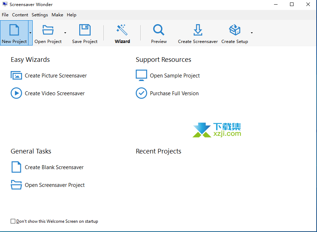Click the Open Sample Project monitor icon
Image resolution: width=317 pixels, height=232 pixels.
141,75
